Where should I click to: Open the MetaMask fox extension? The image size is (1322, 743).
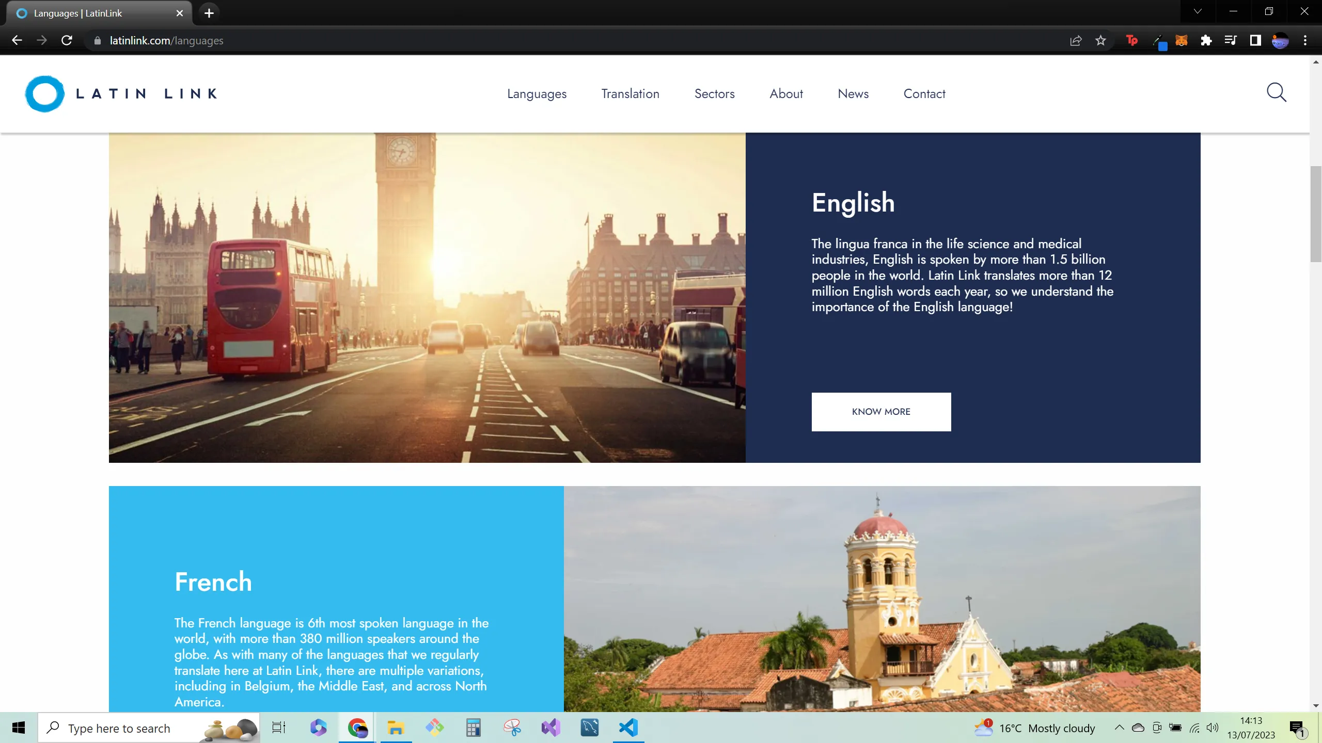1183,40
